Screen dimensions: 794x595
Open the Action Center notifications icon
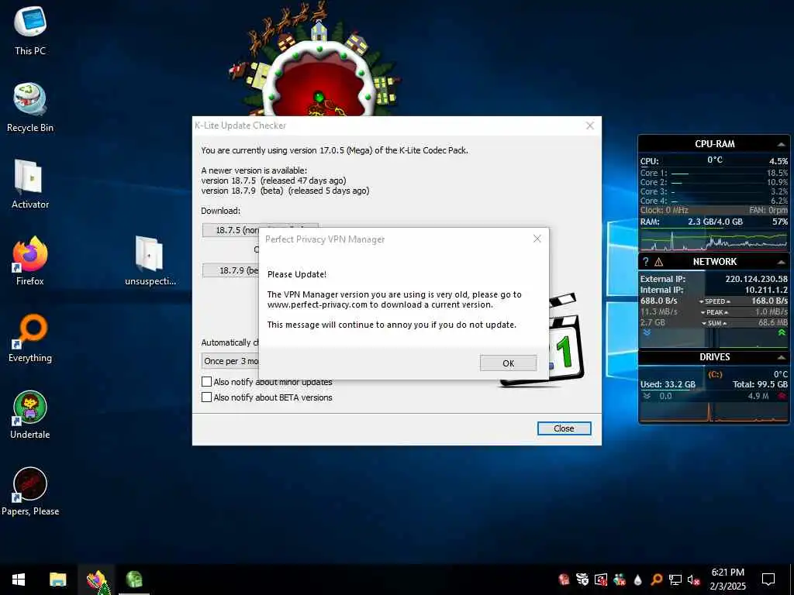768,580
